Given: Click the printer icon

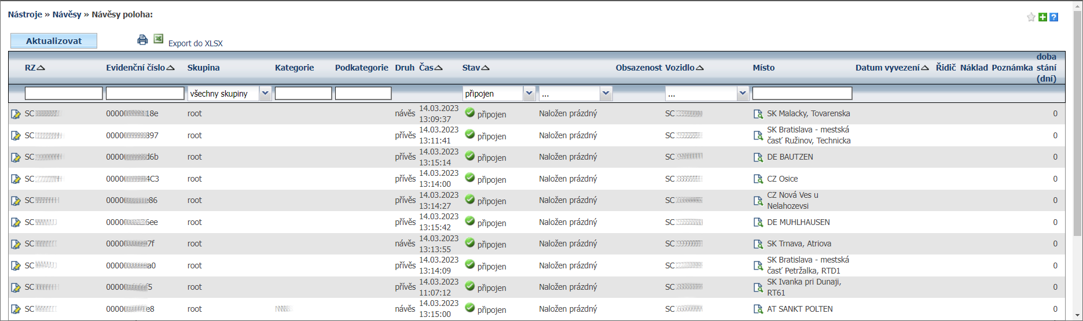Looking at the screenshot, I should pyautogui.click(x=142, y=40).
